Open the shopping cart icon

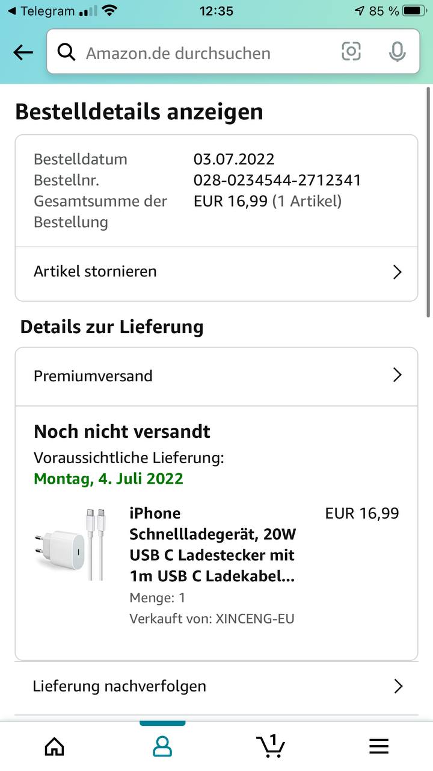pos(271,746)
